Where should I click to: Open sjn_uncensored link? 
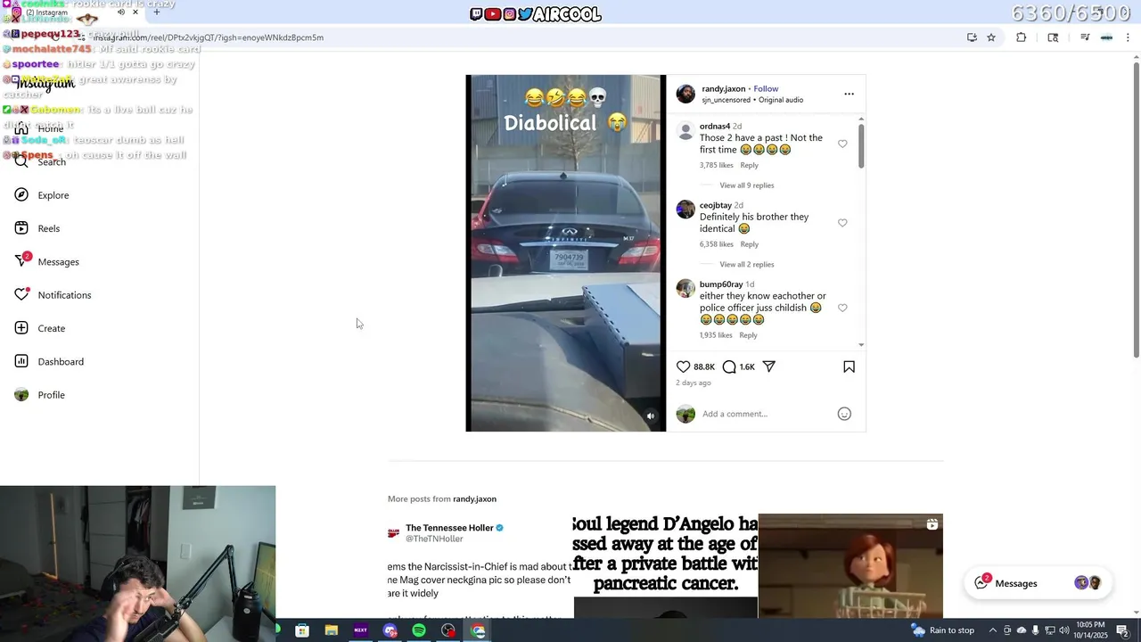tap(726, 100)
